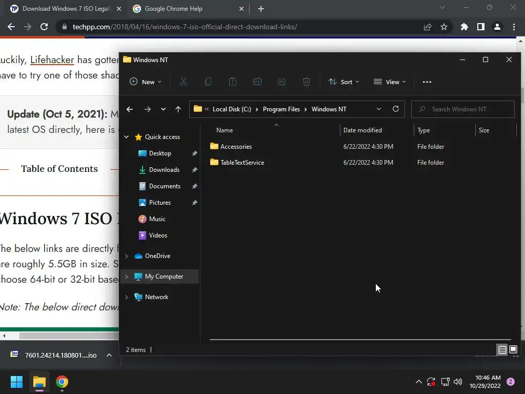Open Chrome Extensions puzzle icon
The height and width of the screenshot is (394, 525).
[x=464, y=27]
